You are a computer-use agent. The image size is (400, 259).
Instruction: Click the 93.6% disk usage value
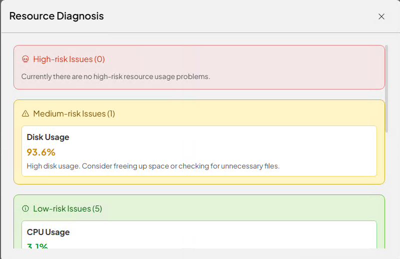[41, 152]
